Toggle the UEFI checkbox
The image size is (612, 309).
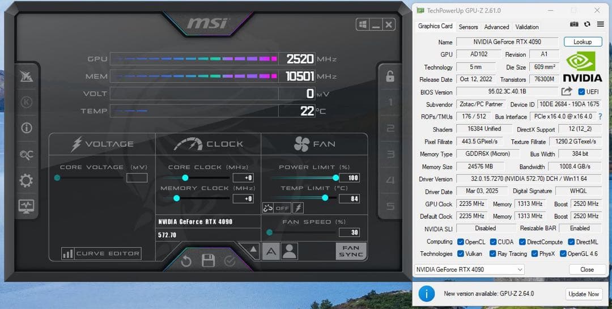click(581, 92)
